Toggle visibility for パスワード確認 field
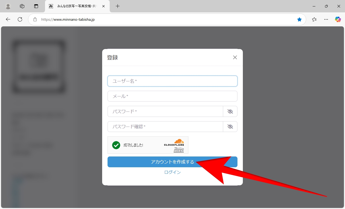 tap(230, 127)
